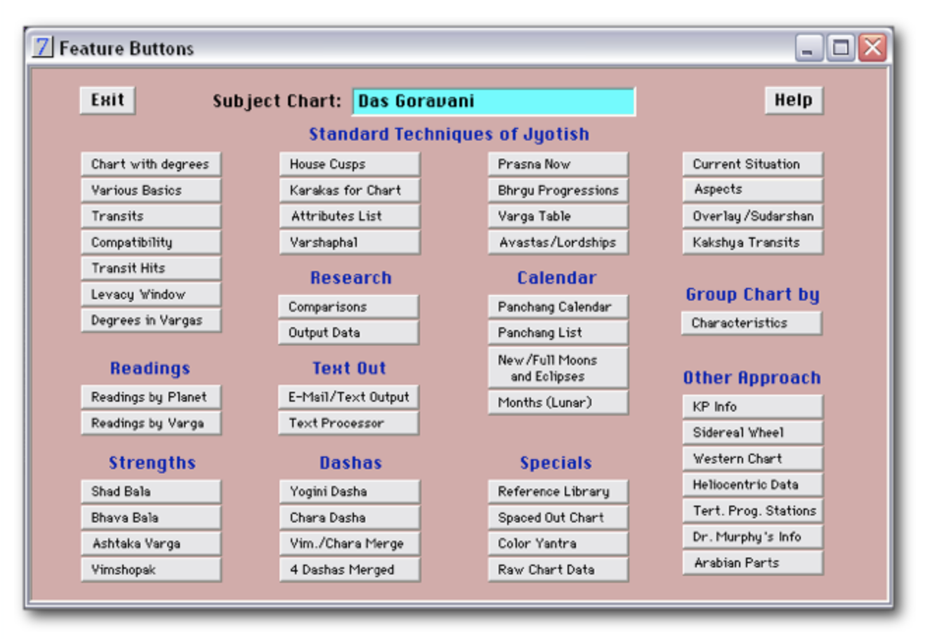Open Chart with degrees
This screenshot has height=639, width=937.
150,164
